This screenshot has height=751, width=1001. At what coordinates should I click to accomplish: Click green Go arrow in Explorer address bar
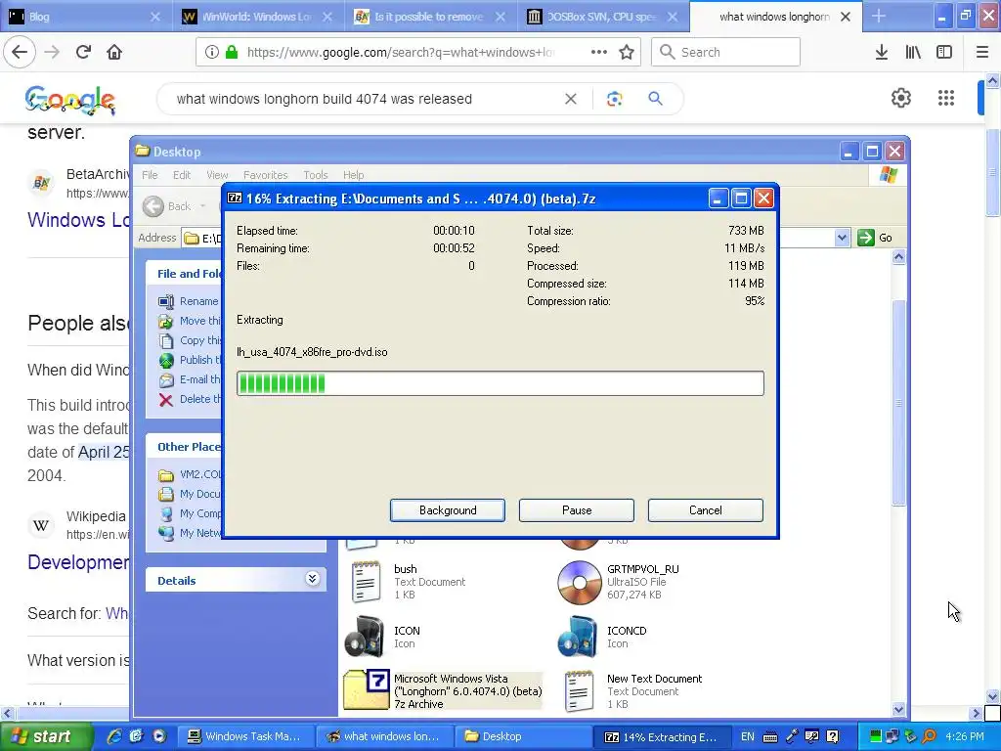[x=866, y=238]
